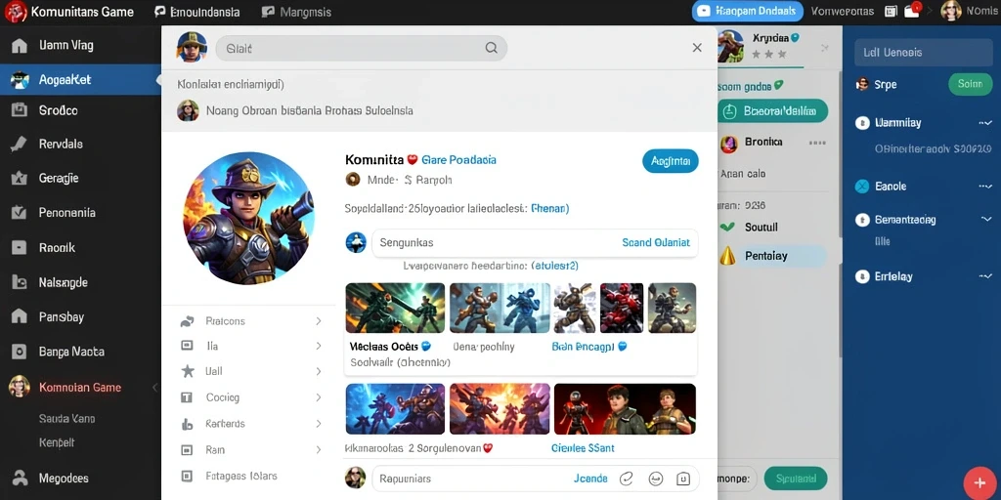The height and width of the screenshot is (500, 1001).
Task: Click Gare Poadasia link
Action: pos(459,160)
